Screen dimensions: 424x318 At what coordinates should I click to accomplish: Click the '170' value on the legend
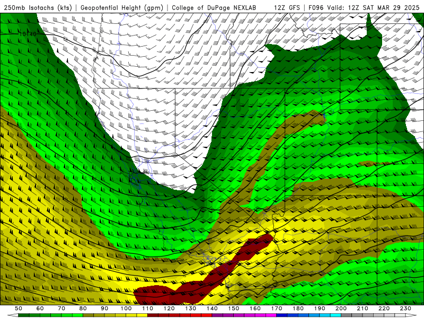(276, 308)
